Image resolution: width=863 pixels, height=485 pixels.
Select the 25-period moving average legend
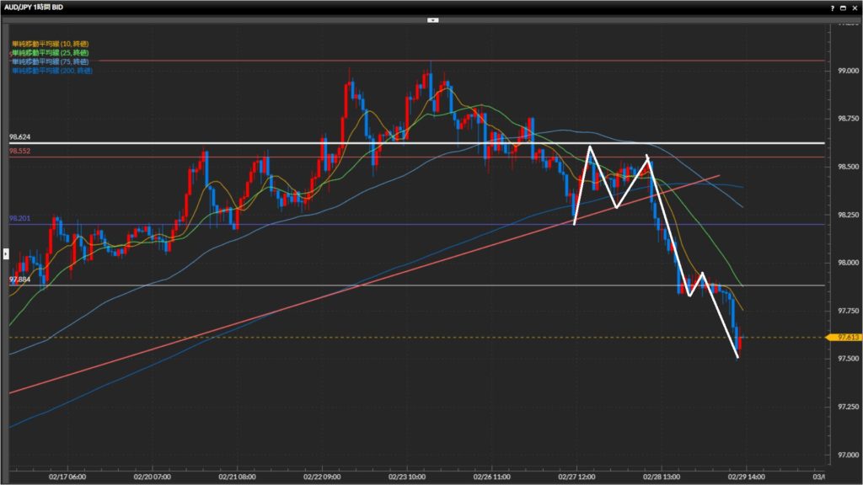click(51, 52)
